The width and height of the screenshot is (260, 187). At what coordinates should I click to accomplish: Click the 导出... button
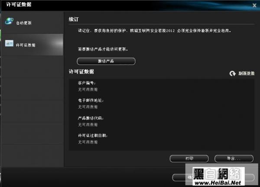pos(234,158)
